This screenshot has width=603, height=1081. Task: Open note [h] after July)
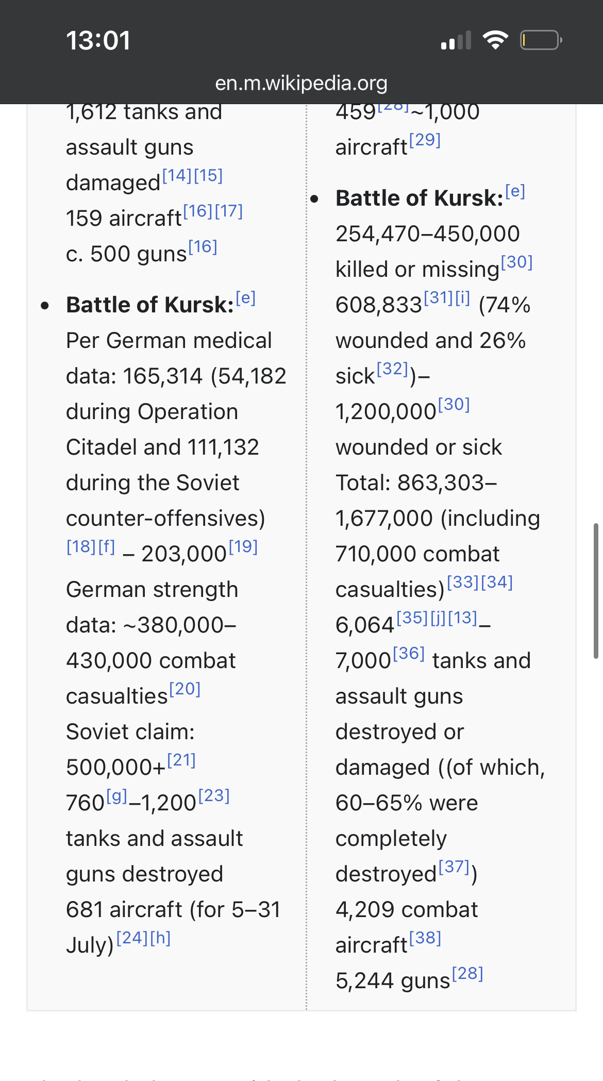(x=160, y=938)
